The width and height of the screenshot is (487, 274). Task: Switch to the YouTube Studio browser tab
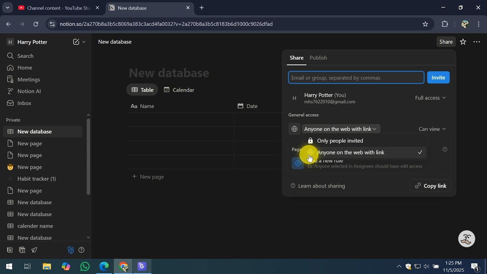coord(58,8)
